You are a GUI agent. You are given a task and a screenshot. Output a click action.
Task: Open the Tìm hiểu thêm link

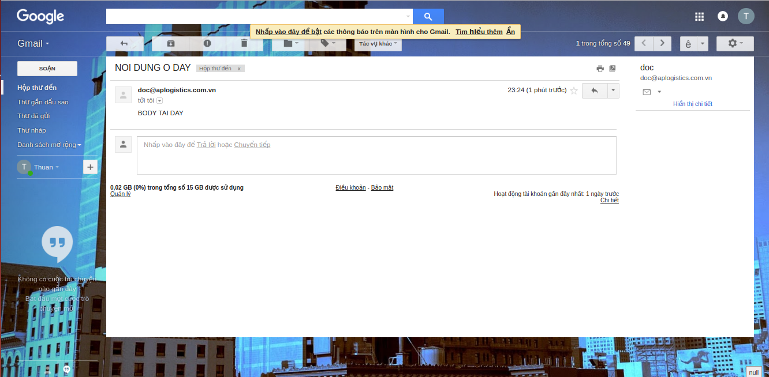479,31
